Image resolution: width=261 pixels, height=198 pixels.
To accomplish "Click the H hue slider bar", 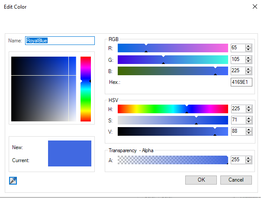I will tap(173, 109).
